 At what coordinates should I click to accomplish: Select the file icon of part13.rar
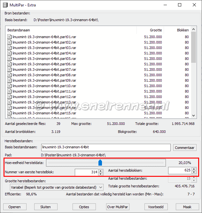pyautogui.click(x=9, y=102)
